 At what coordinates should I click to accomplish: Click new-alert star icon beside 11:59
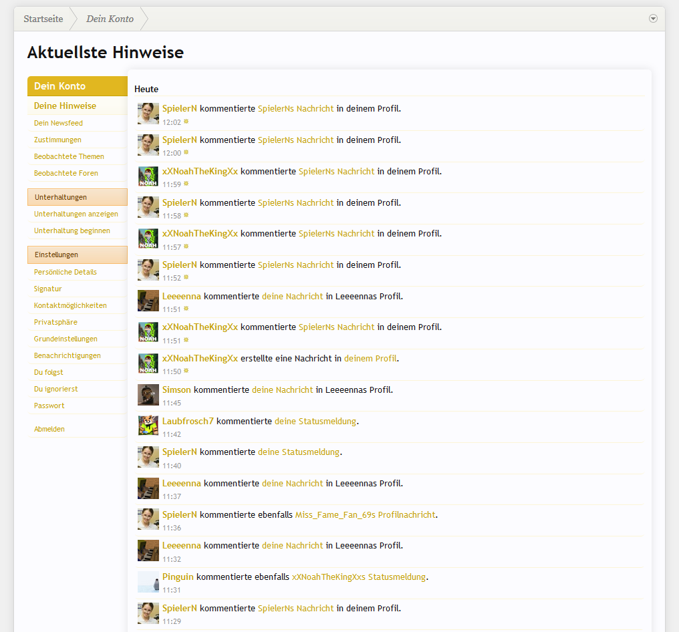[186, 184]
